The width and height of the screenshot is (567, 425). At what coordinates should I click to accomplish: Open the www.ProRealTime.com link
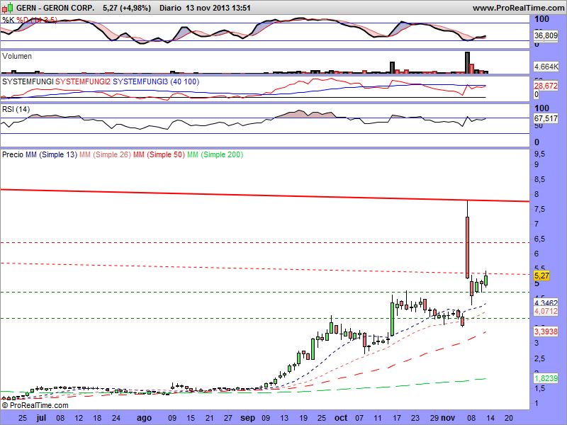click(519, 8)
